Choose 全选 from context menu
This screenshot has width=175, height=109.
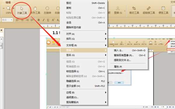click(x=84, y=23)
